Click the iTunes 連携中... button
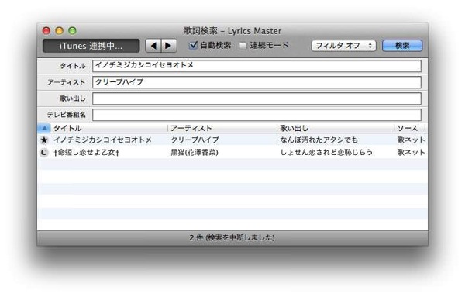465x297 pixels. pyautogui.click(x=91, y=46)
